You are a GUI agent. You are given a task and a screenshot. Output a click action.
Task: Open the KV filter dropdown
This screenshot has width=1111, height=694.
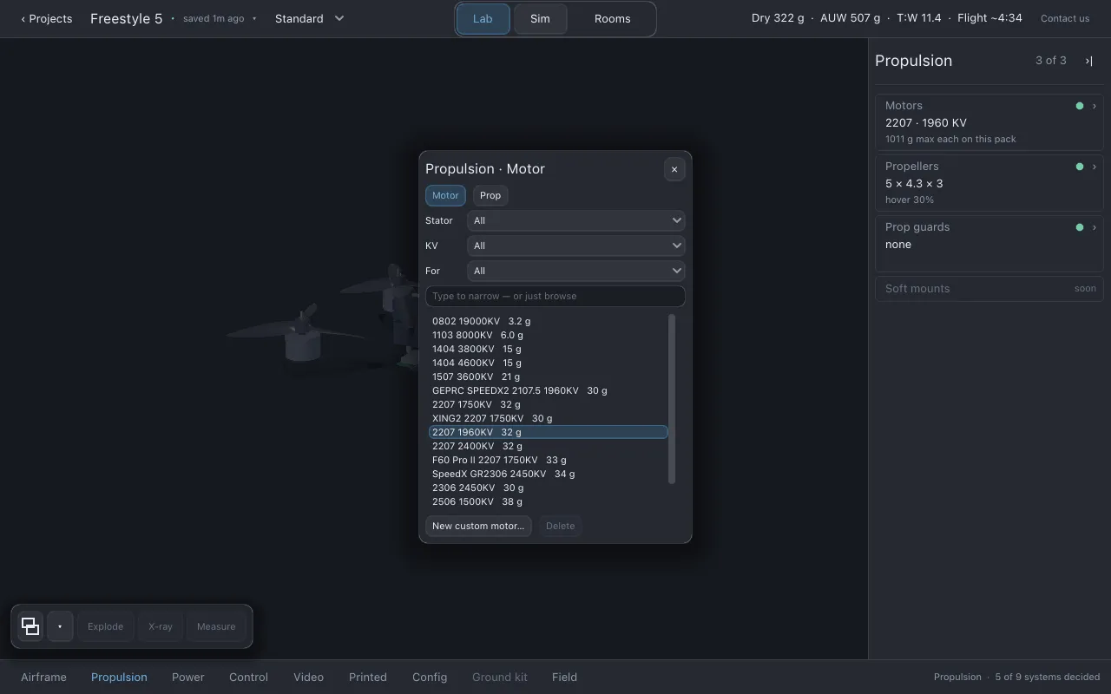[x=576, y=246]
